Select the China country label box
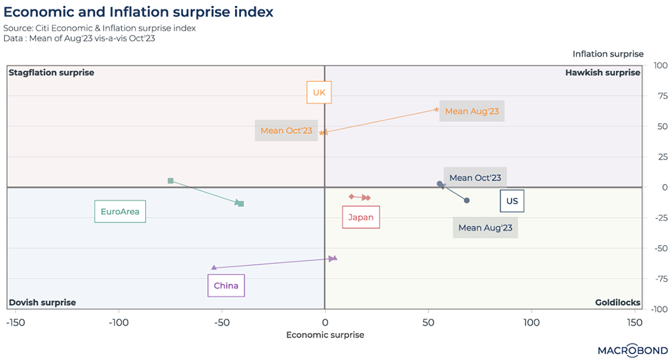 (x=226, y=286)
